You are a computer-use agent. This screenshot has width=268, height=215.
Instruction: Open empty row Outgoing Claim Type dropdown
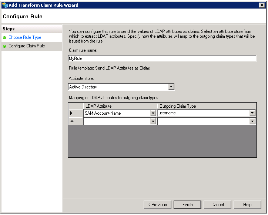coord(252,121)
